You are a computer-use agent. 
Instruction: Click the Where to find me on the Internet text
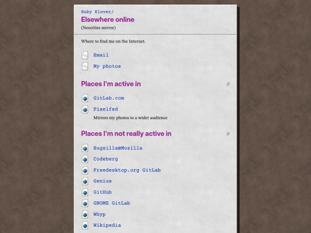coord(113,41)
